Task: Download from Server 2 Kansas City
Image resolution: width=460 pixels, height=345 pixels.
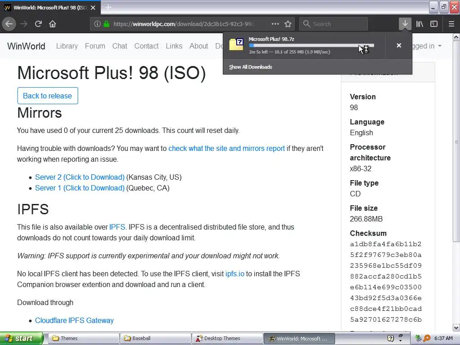Action: [80, 177]
